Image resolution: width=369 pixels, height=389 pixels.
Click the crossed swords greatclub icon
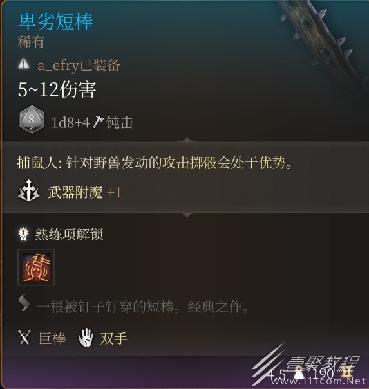(x=24, y=337)
